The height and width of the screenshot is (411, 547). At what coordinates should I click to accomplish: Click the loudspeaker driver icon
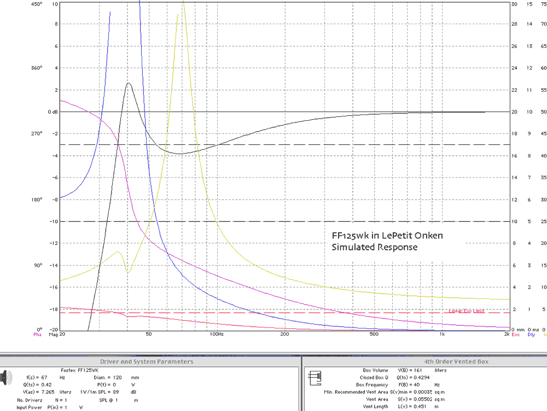(6, 378)
